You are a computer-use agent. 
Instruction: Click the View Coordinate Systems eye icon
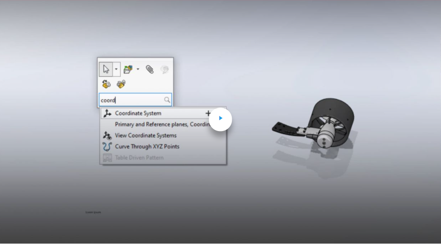tap(107, 136)
